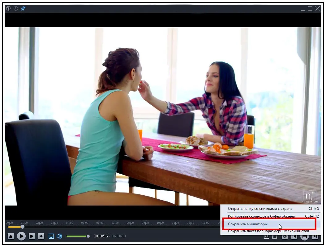Start playback with the Play button
This screenshot has width=326, height=247.
(21, 236)
